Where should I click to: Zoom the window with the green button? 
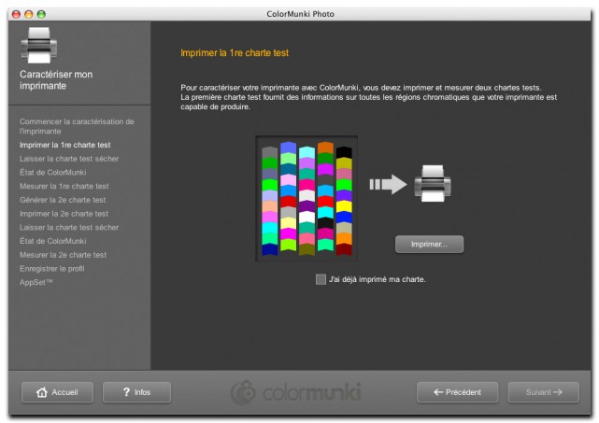pos(41,14)
